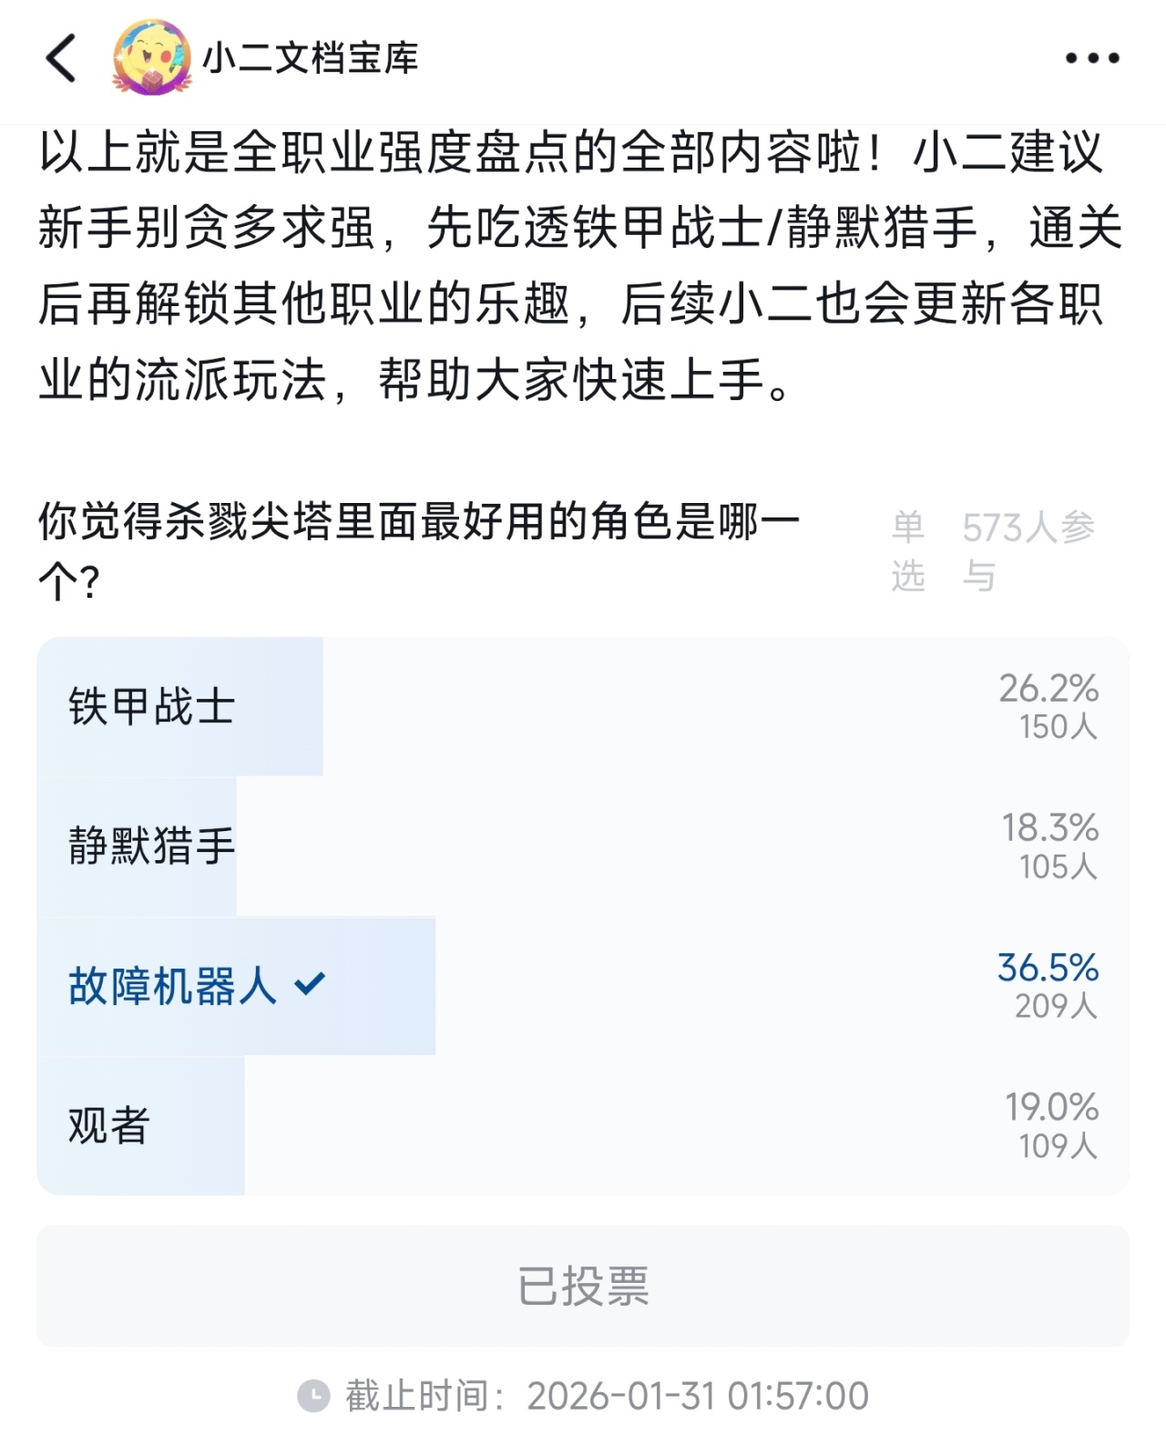Tap the 573人参与 participant count
This screenshot has width=1166, height=1436.
point(1028,550)
